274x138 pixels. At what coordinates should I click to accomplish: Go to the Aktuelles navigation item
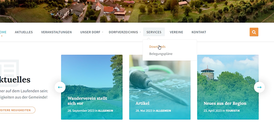pyautogui.click(x=24, y=32)
